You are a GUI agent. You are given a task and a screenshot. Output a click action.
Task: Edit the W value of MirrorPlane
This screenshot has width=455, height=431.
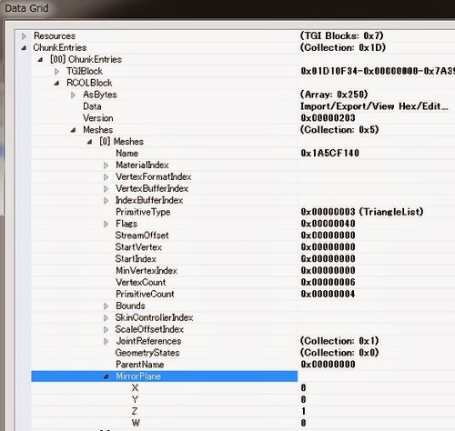point(303,423)
